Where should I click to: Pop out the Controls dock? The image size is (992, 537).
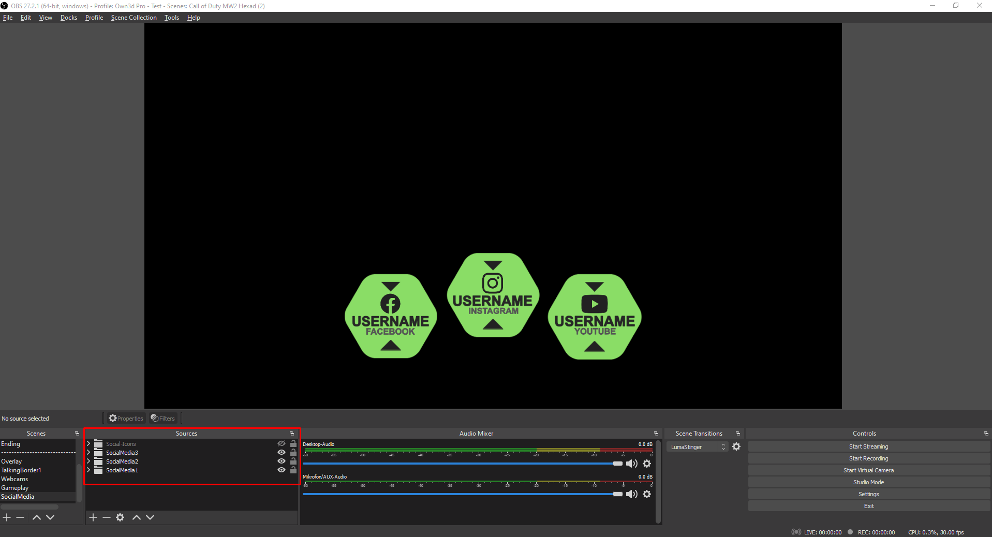coord(986,434)
